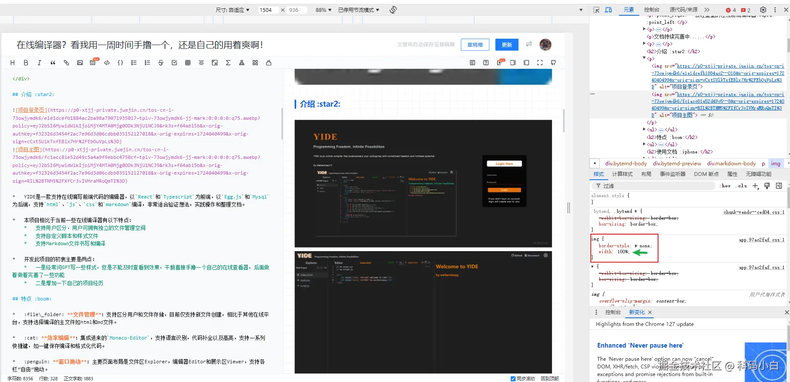Open the GitHub source icon
Screen dimensions: 790x382
[x=553, y=62]
